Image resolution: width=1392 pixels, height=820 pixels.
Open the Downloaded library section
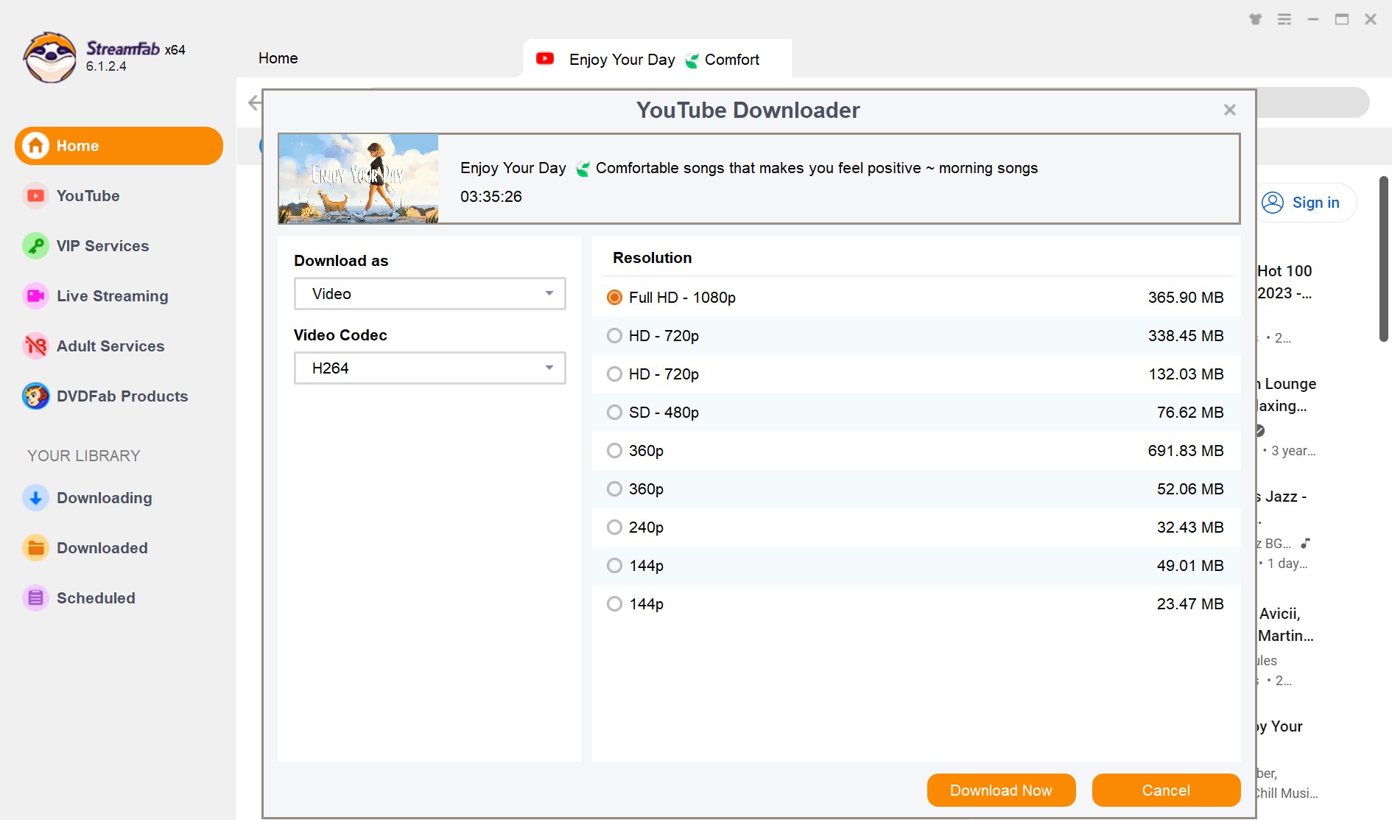click(102, 548)
